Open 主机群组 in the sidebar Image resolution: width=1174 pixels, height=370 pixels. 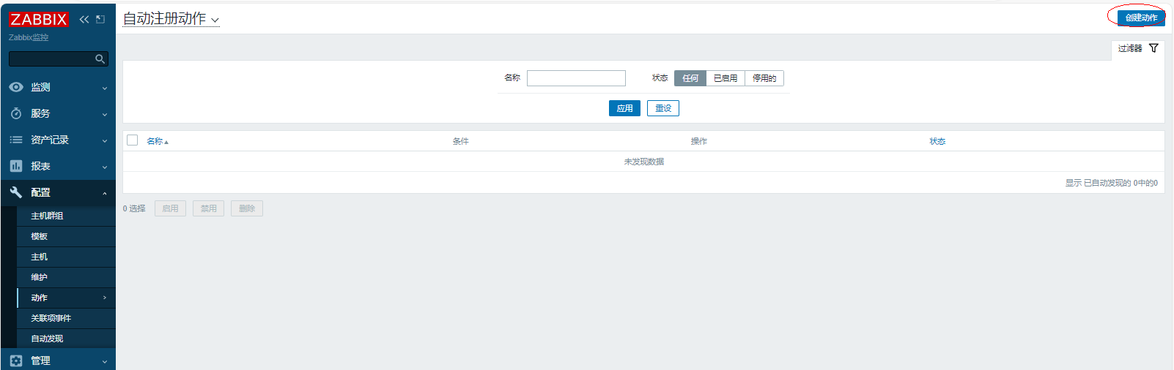pos(47,216)
